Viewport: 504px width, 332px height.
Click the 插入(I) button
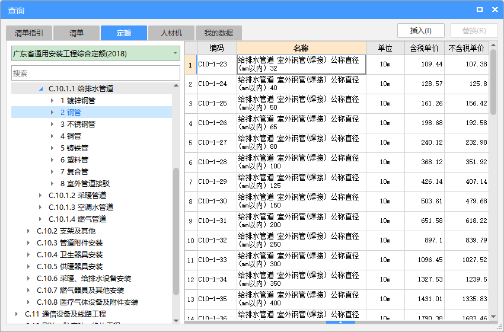coord(421,31)
